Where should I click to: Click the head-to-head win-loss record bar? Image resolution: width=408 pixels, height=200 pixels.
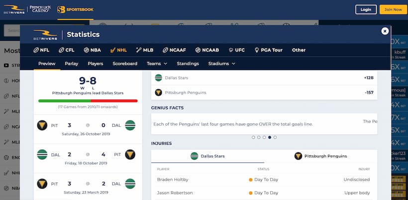pos(88,100)
